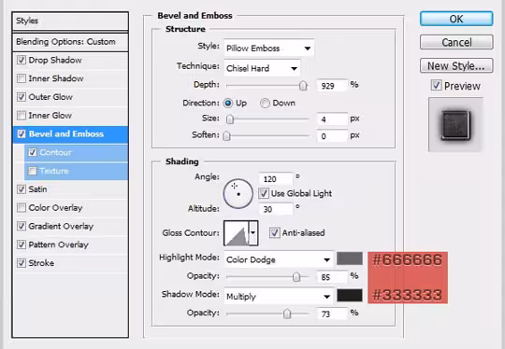This screenshot has width=505, height=349.
Task: Enable the Inner Glow checkbox
Action: (x=22, y=116)
